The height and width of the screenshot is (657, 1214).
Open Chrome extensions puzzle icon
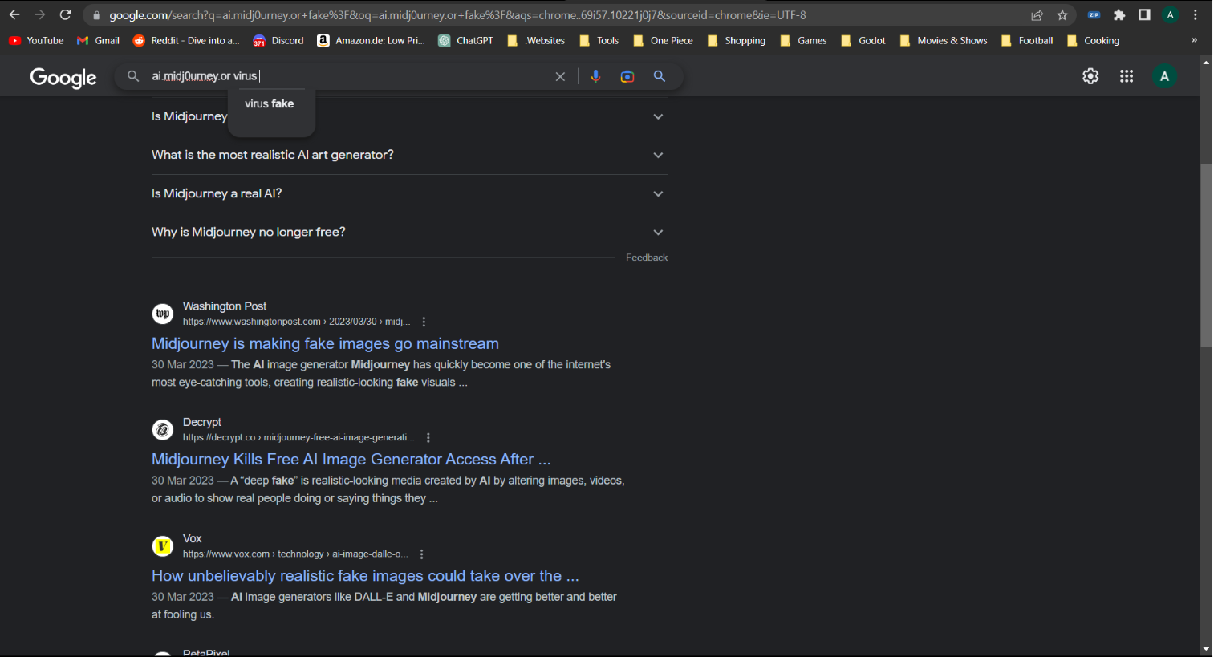click(x=1119, y=15)
